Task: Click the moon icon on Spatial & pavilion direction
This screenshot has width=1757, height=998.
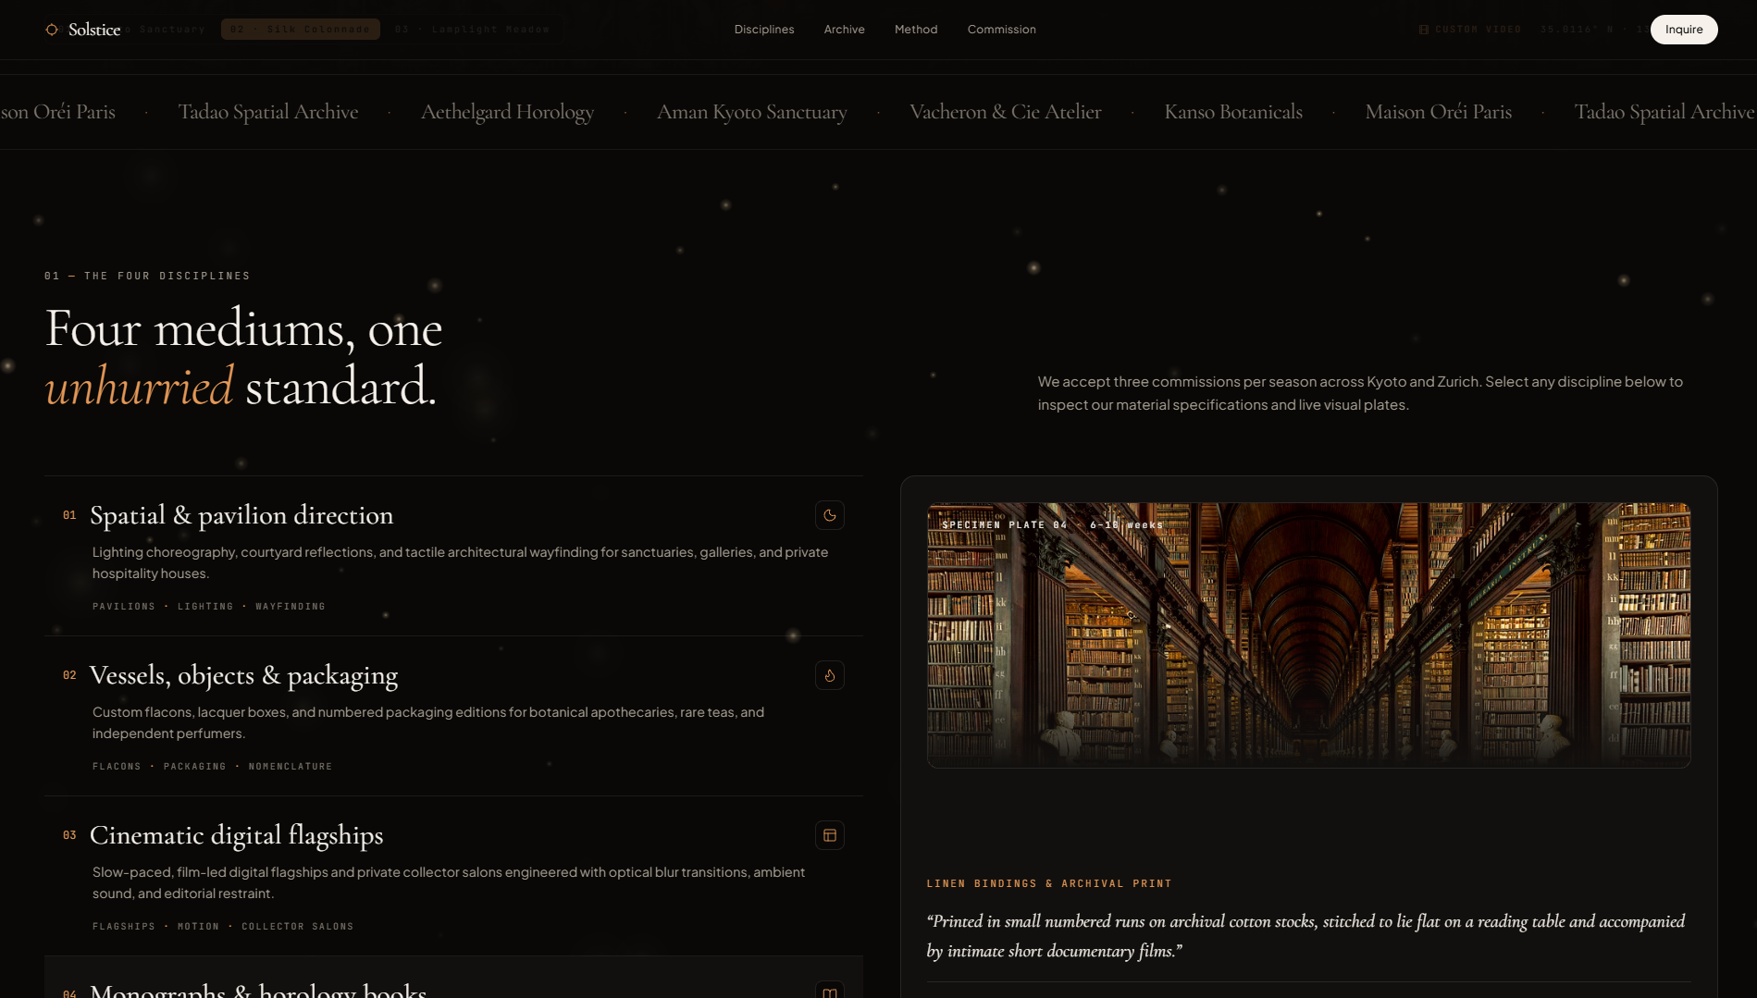Action: (830, 515)
